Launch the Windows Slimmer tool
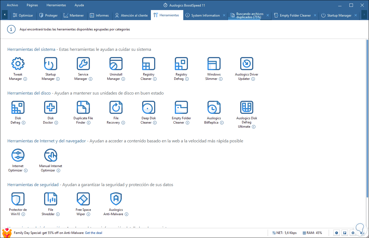The height and width of the screenshot is (238, 369). tap(214, 64)
